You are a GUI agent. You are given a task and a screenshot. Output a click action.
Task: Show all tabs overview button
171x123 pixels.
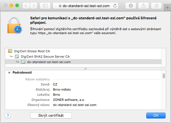pyautogui.click(x=156, y=6)
